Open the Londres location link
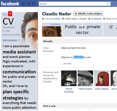This screenshot has height=111, width=117. (56, 19)
